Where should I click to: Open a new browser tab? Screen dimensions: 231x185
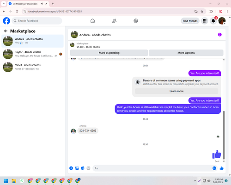(x=53, y=4)
